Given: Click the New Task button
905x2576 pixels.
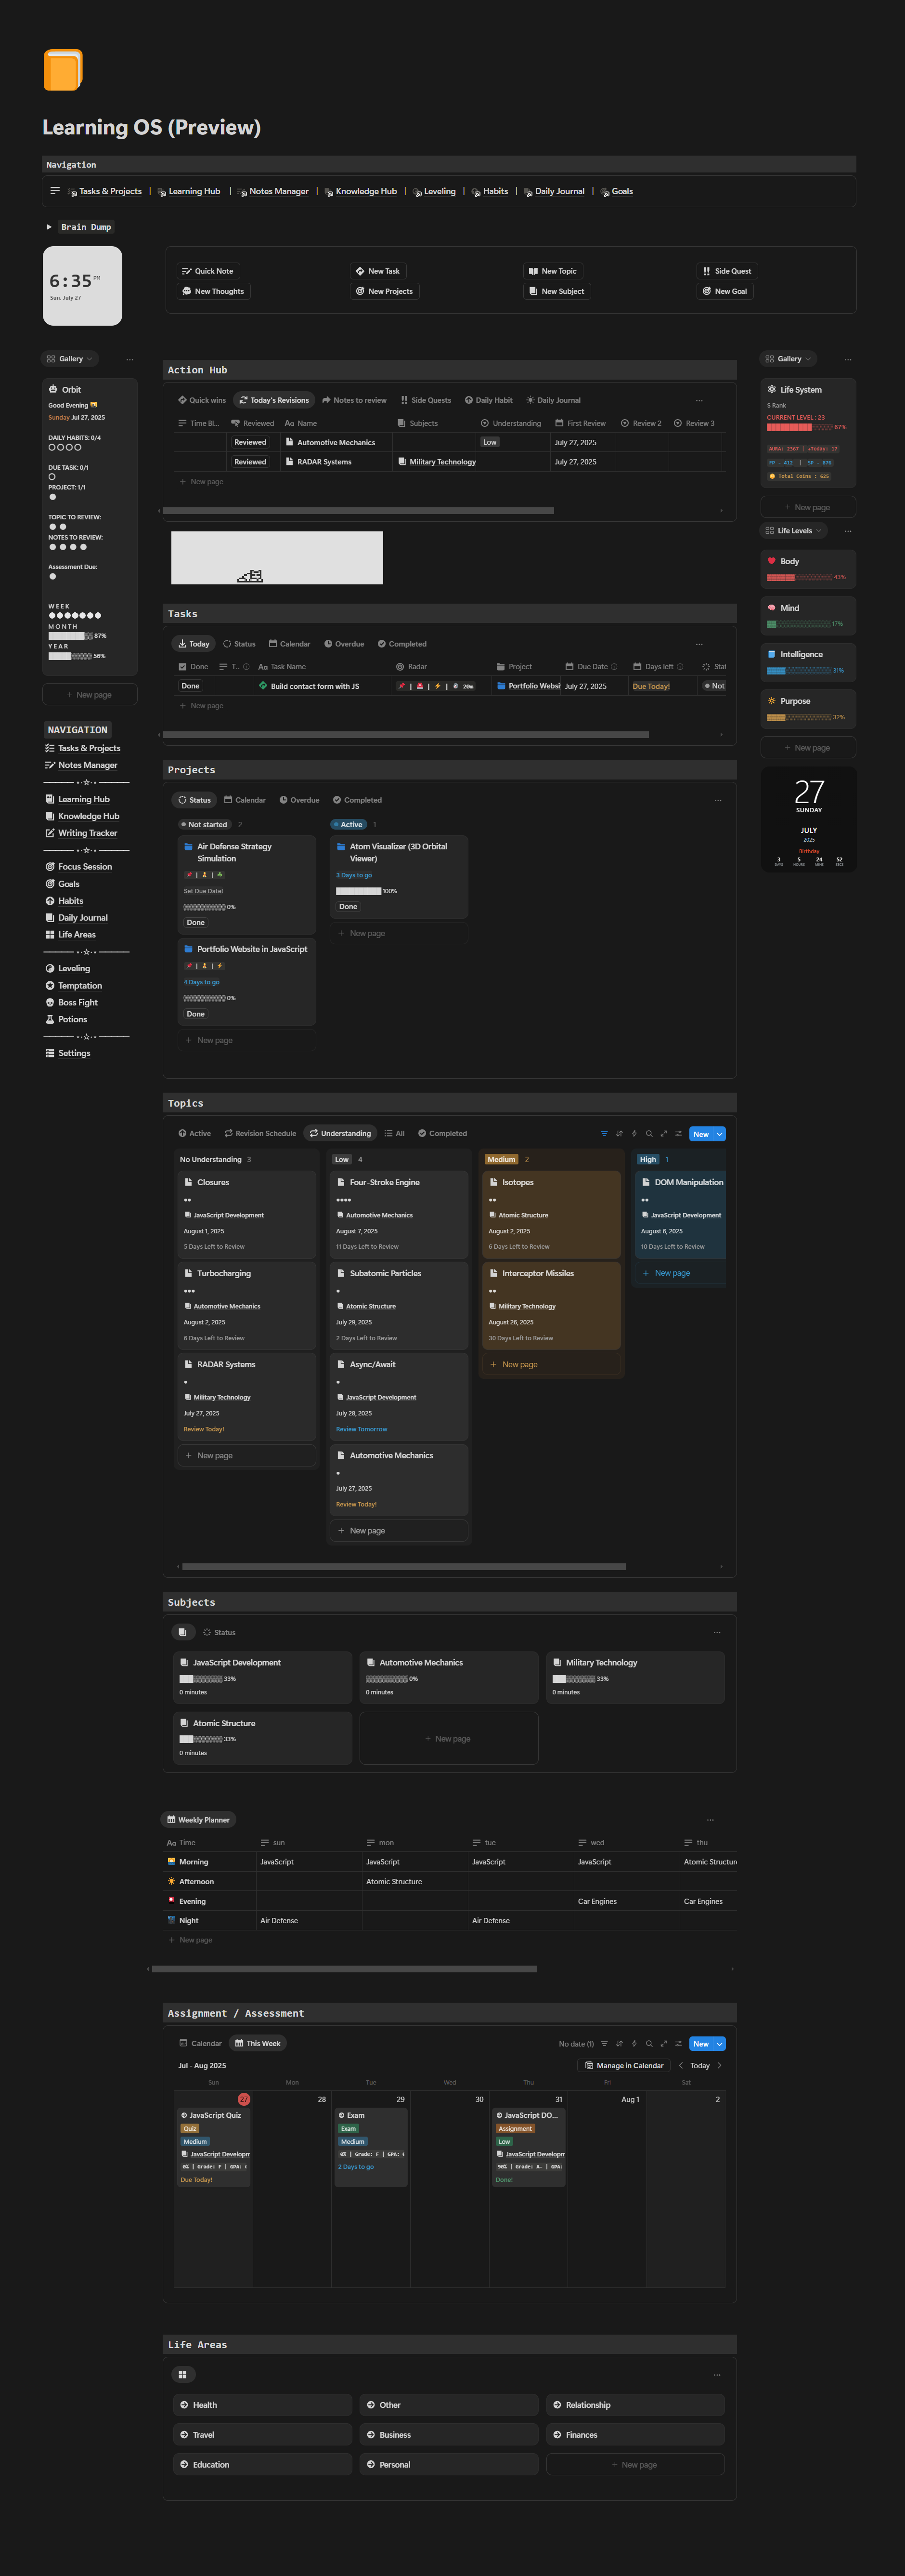Looking at the screenshot, I should [x=377, y=271].
